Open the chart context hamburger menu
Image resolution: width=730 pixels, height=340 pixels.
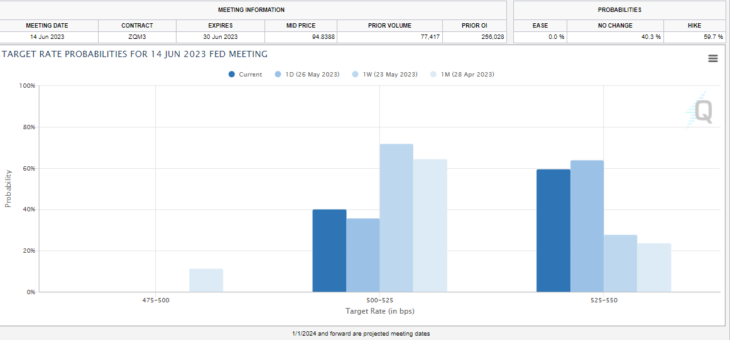pyautogui.click(x=712, y=58)
